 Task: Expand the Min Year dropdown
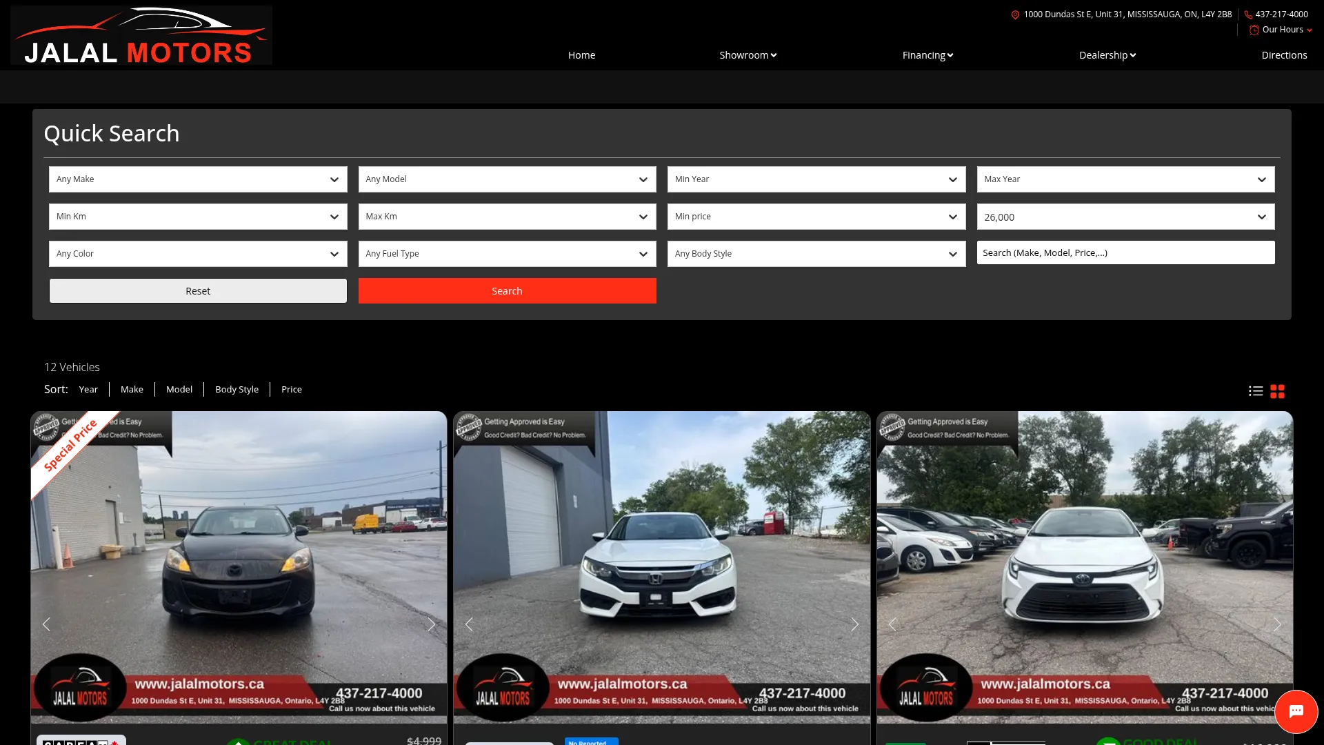(816, 179)
